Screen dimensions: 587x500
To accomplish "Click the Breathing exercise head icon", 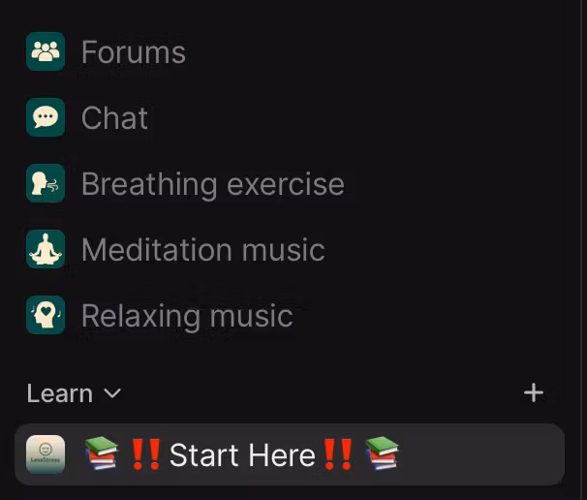I will point(46,183).
